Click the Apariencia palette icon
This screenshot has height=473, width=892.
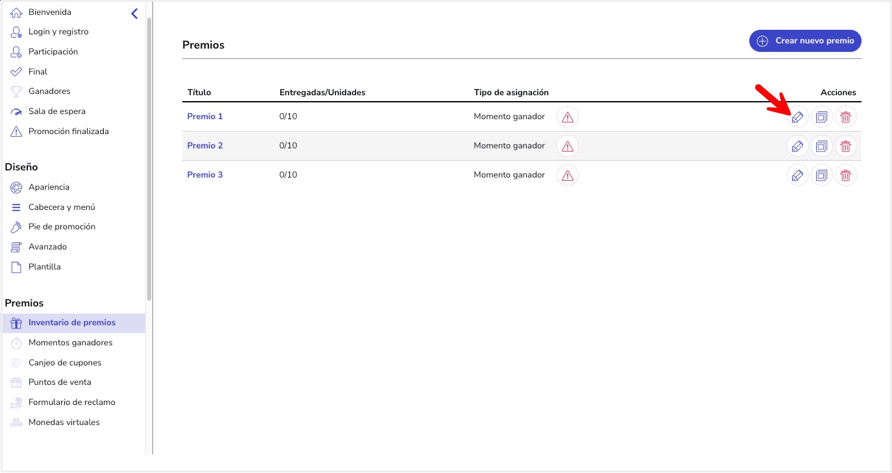16,187
